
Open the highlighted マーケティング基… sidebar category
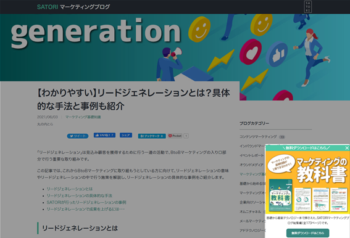tap(252, 174)
